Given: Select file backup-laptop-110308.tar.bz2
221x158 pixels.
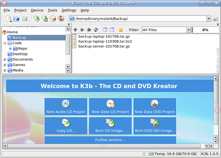Looking at the screenshot, I should click(105, 41).
